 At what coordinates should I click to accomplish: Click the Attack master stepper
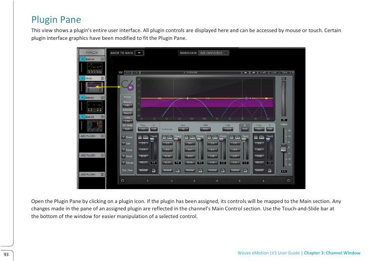click(123, 156)
